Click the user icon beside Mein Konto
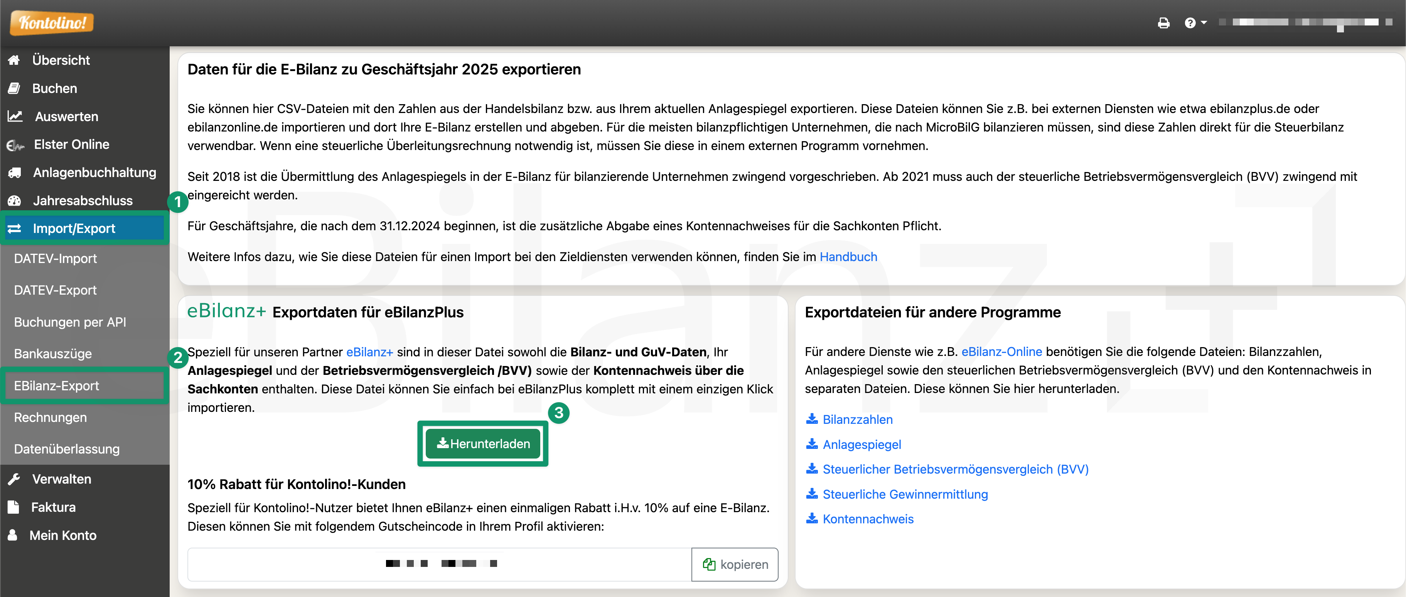The height and width of the screenshot is (597, 1406). (x=13, y=535)
